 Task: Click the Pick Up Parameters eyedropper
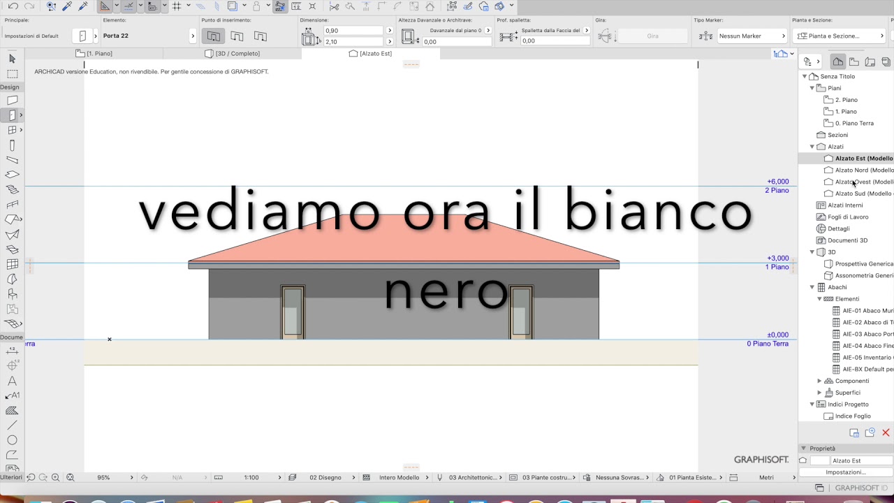click(67, 6)
